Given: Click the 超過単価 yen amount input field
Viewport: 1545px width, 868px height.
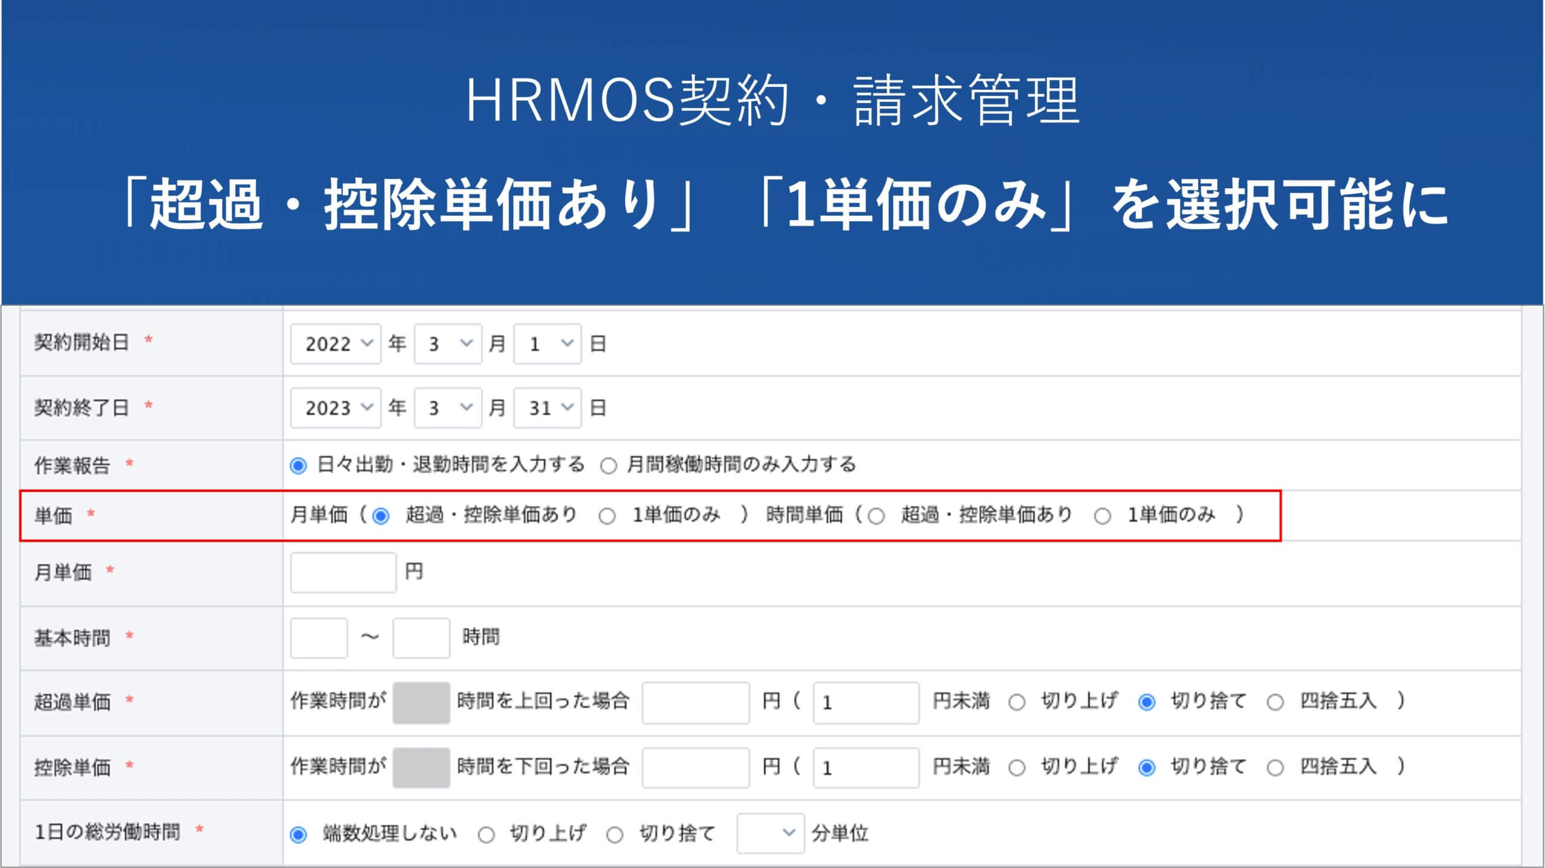Looking at the screenshot, I should (696, 703).
